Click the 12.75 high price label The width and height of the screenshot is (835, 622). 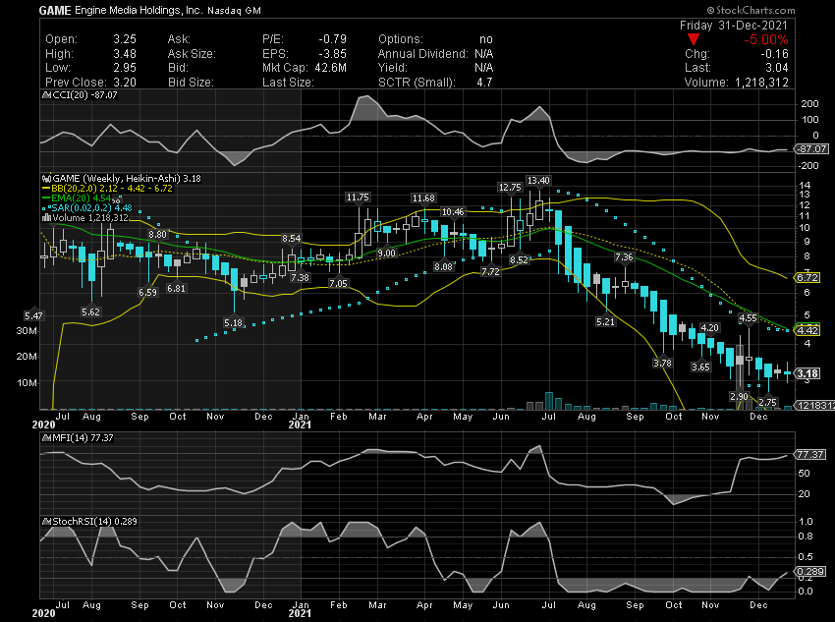click(x=510, y=188)
